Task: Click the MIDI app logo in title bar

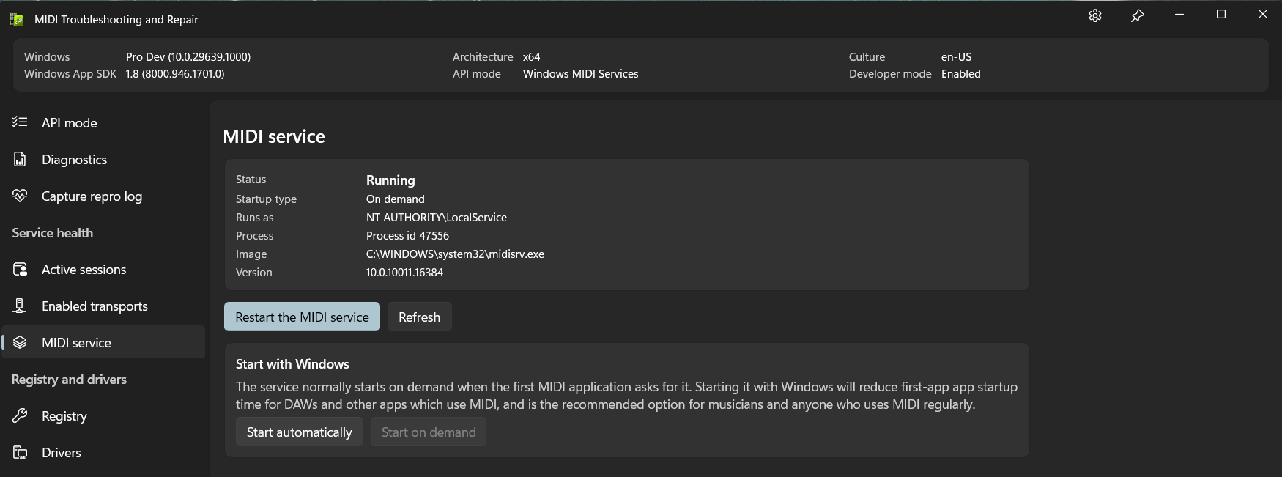Action: pyautogui.click(x=16, y=20)
